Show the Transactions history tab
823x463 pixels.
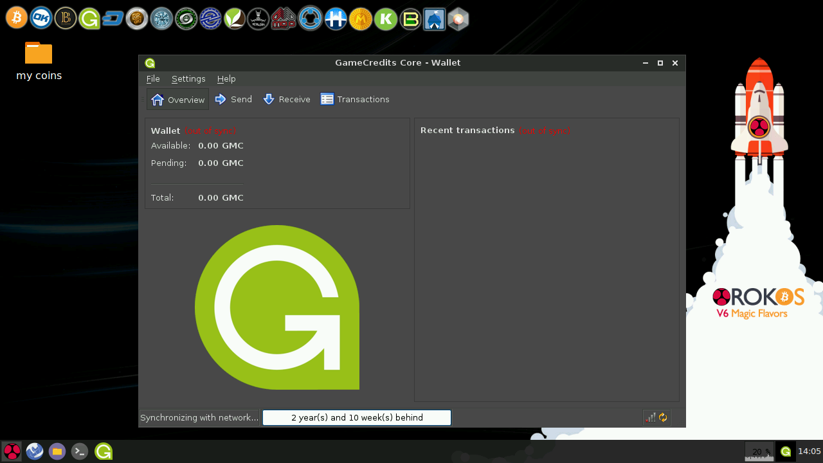tap(355, 99)
